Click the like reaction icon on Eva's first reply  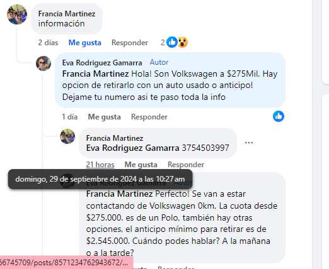279,116
